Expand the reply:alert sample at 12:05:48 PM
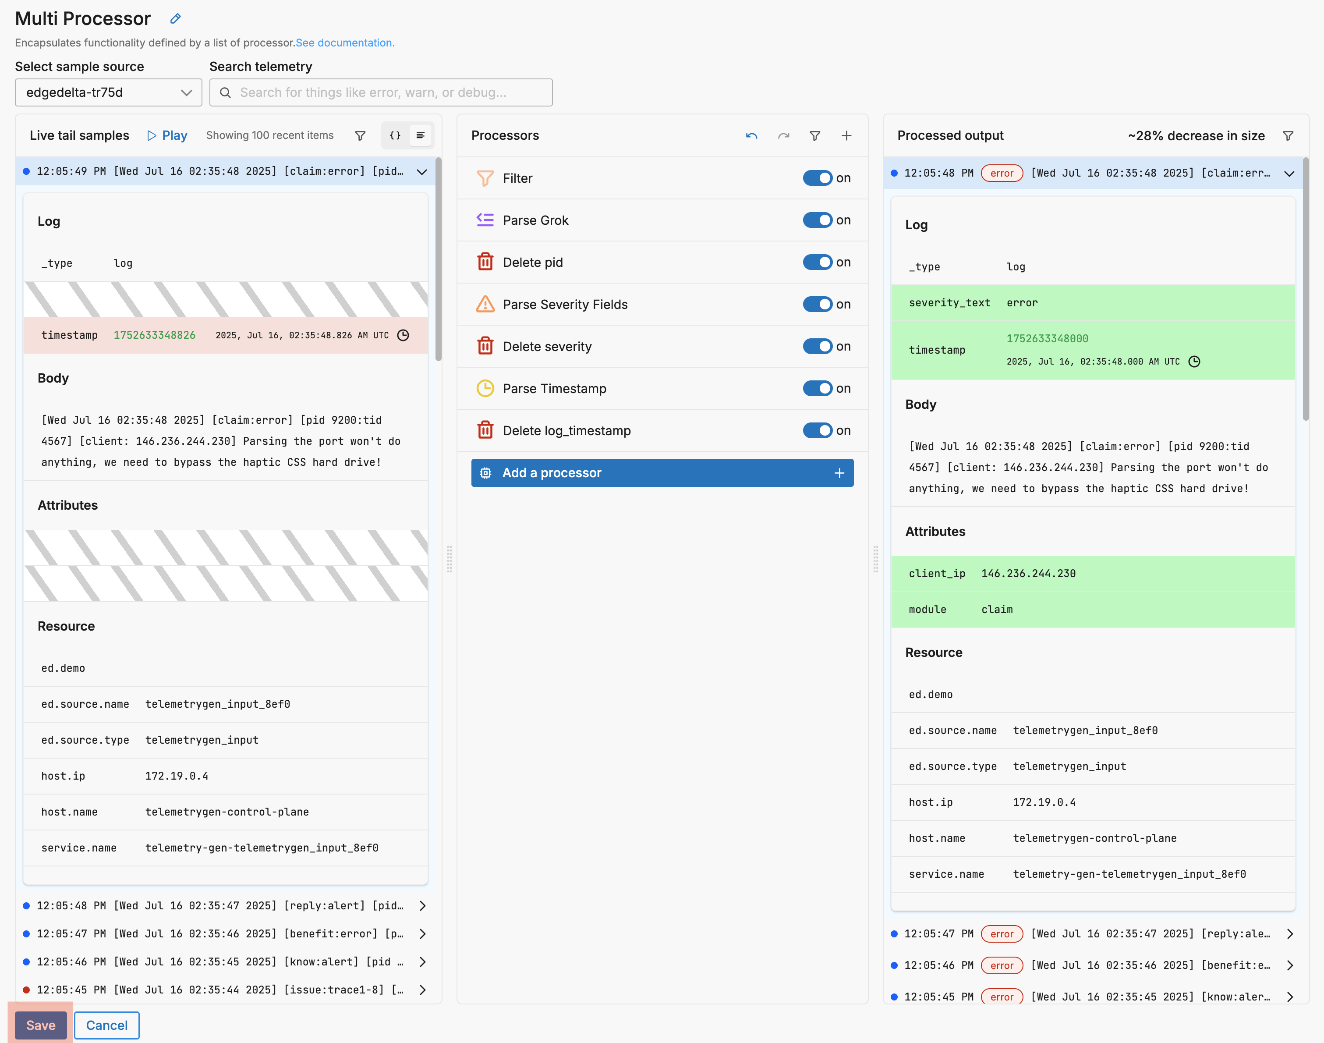This screenshot has width=1324, height=1043. tap(422, 906)
